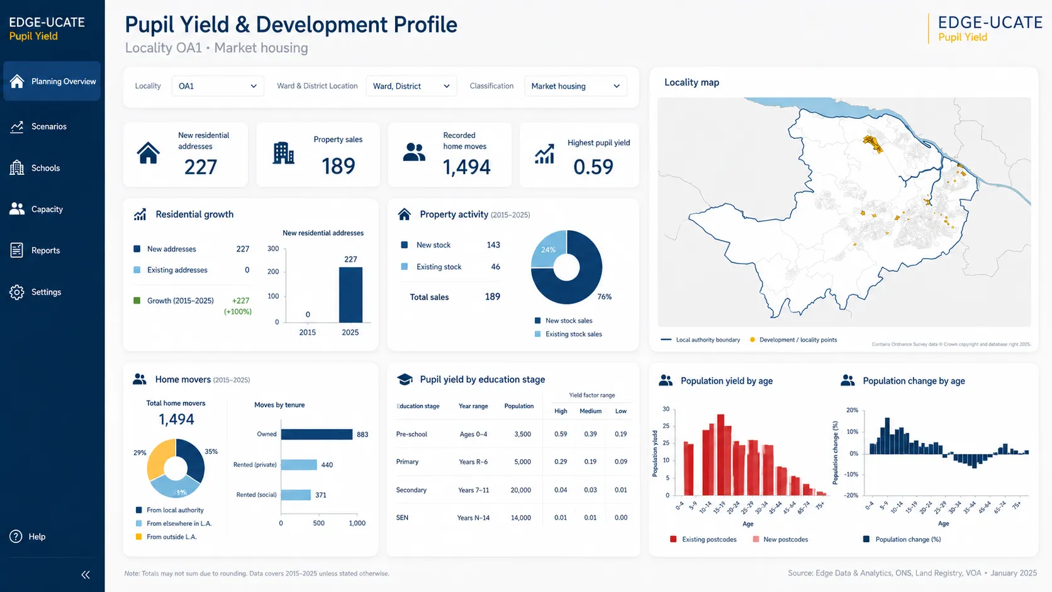Click the Schools building icon
Screen dimensions: 1052x592
(17, 167)
